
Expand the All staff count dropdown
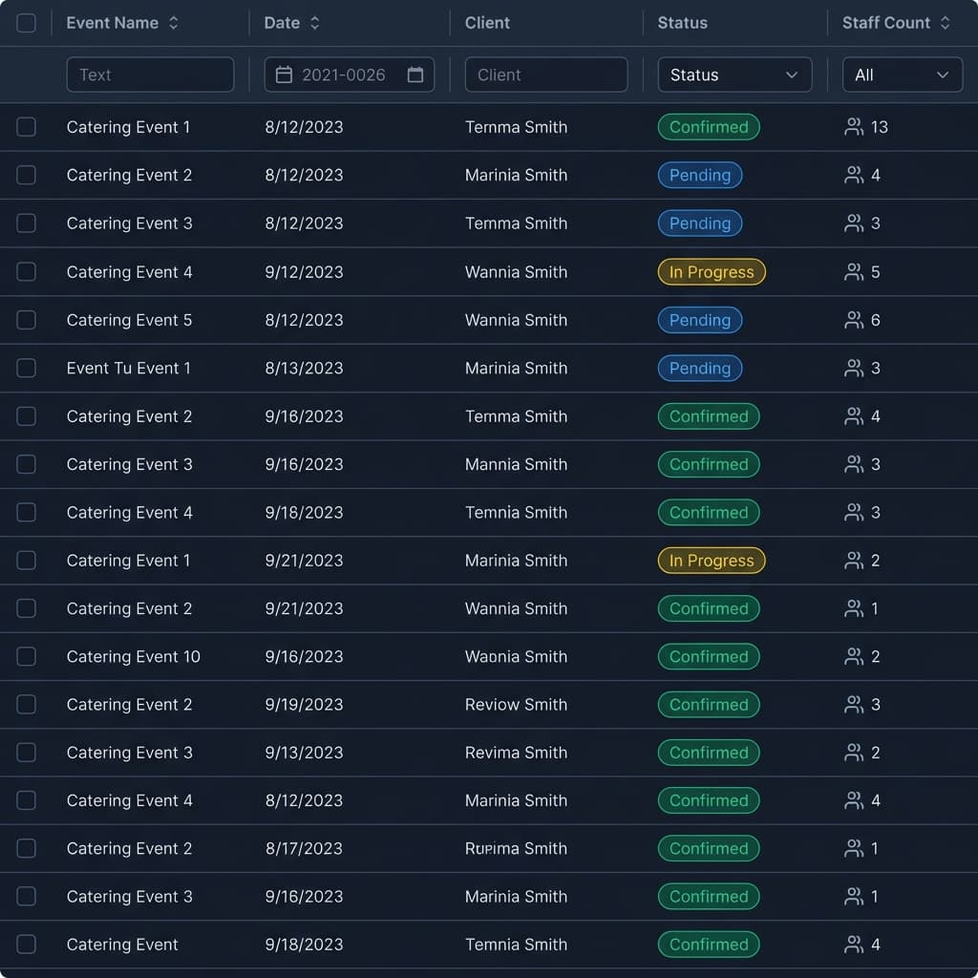tap(902, 74)
